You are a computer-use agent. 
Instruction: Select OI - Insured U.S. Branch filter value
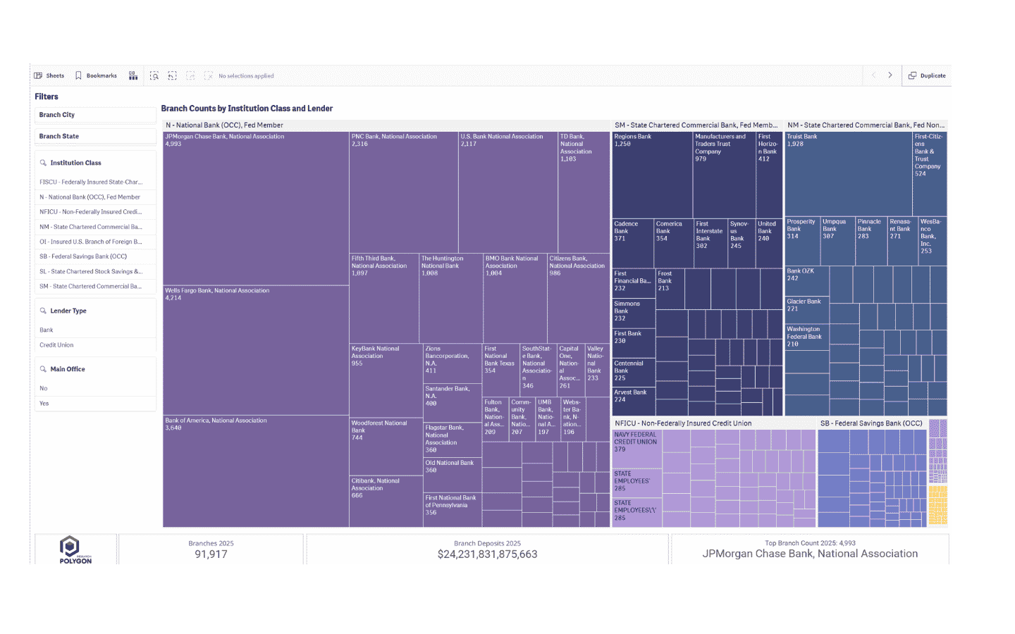pos(95,242)
